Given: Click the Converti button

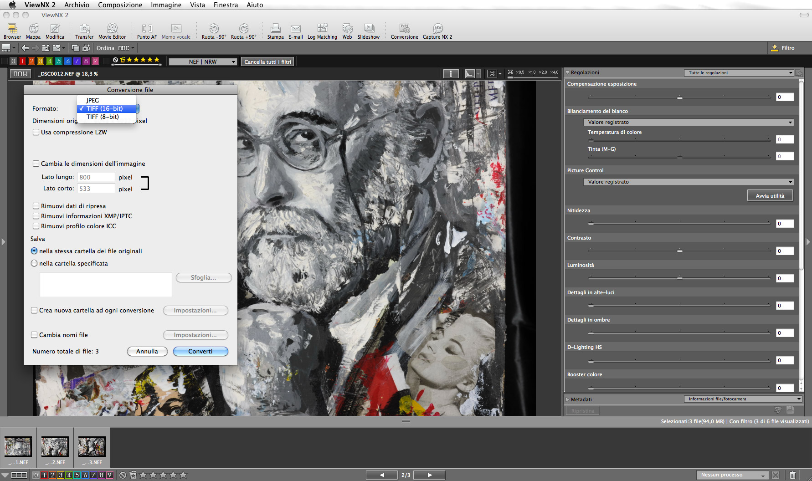Looking at the screenshot, I should 200,351.
